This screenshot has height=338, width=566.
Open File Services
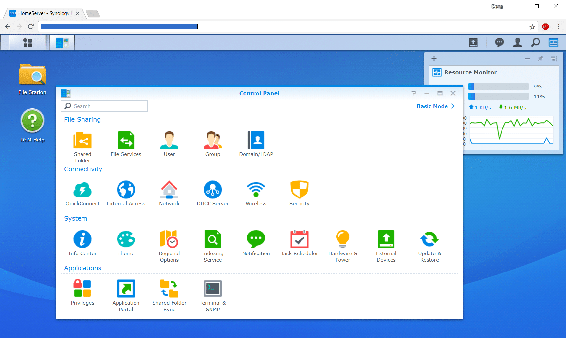pos(126,144)
